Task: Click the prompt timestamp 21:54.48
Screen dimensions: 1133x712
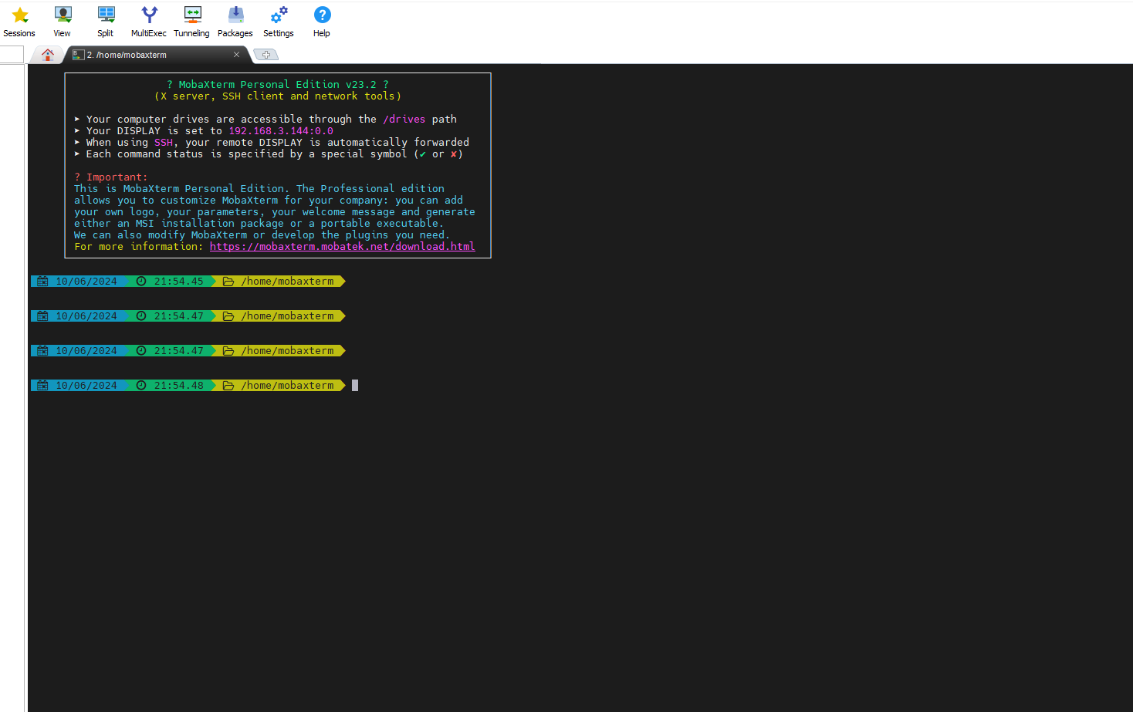Action: pos(179,386)
